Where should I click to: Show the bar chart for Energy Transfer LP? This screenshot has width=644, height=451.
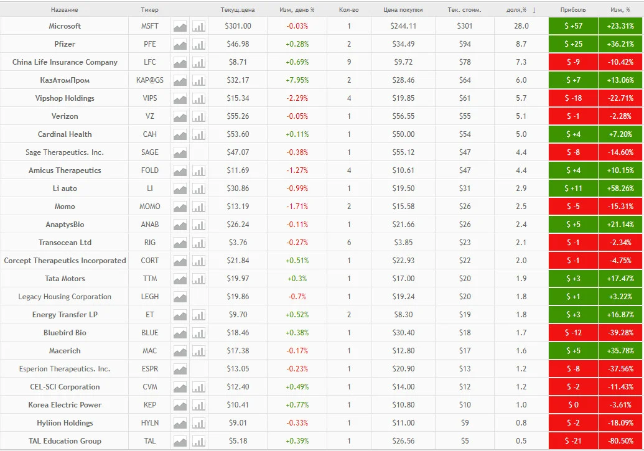pos(198,316)
